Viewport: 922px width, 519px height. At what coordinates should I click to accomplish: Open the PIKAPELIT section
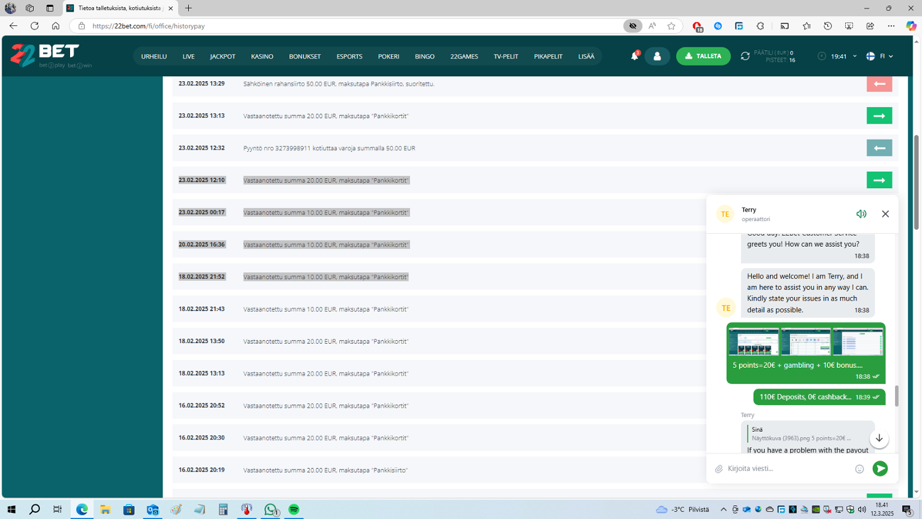point(548,57)
